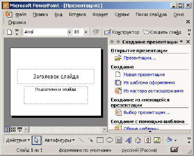
Task: Click Из мастера автосодержания link
Action: tap(153, 91)
